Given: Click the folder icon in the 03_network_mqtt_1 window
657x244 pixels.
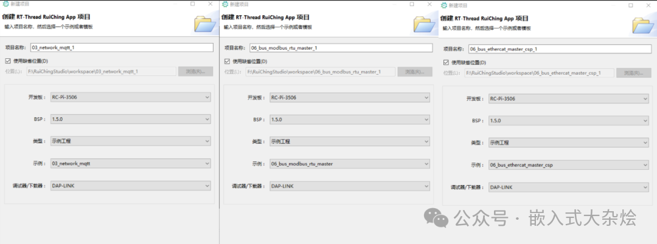Looking at the screenshot, I should click(206, 24).
